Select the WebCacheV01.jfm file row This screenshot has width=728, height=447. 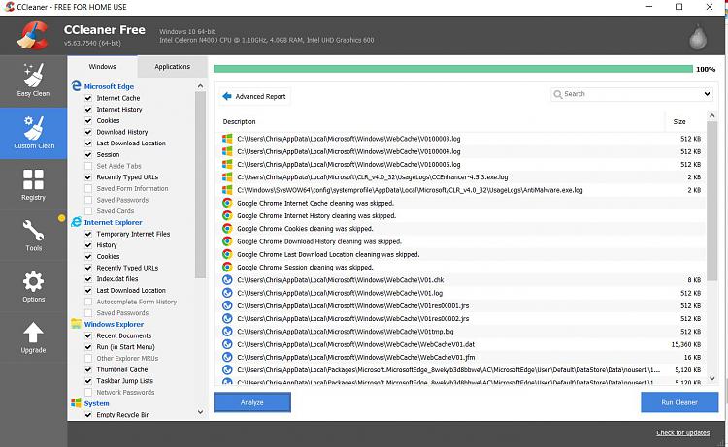click(460, 357)
